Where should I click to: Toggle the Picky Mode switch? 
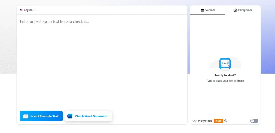point(254,121)
